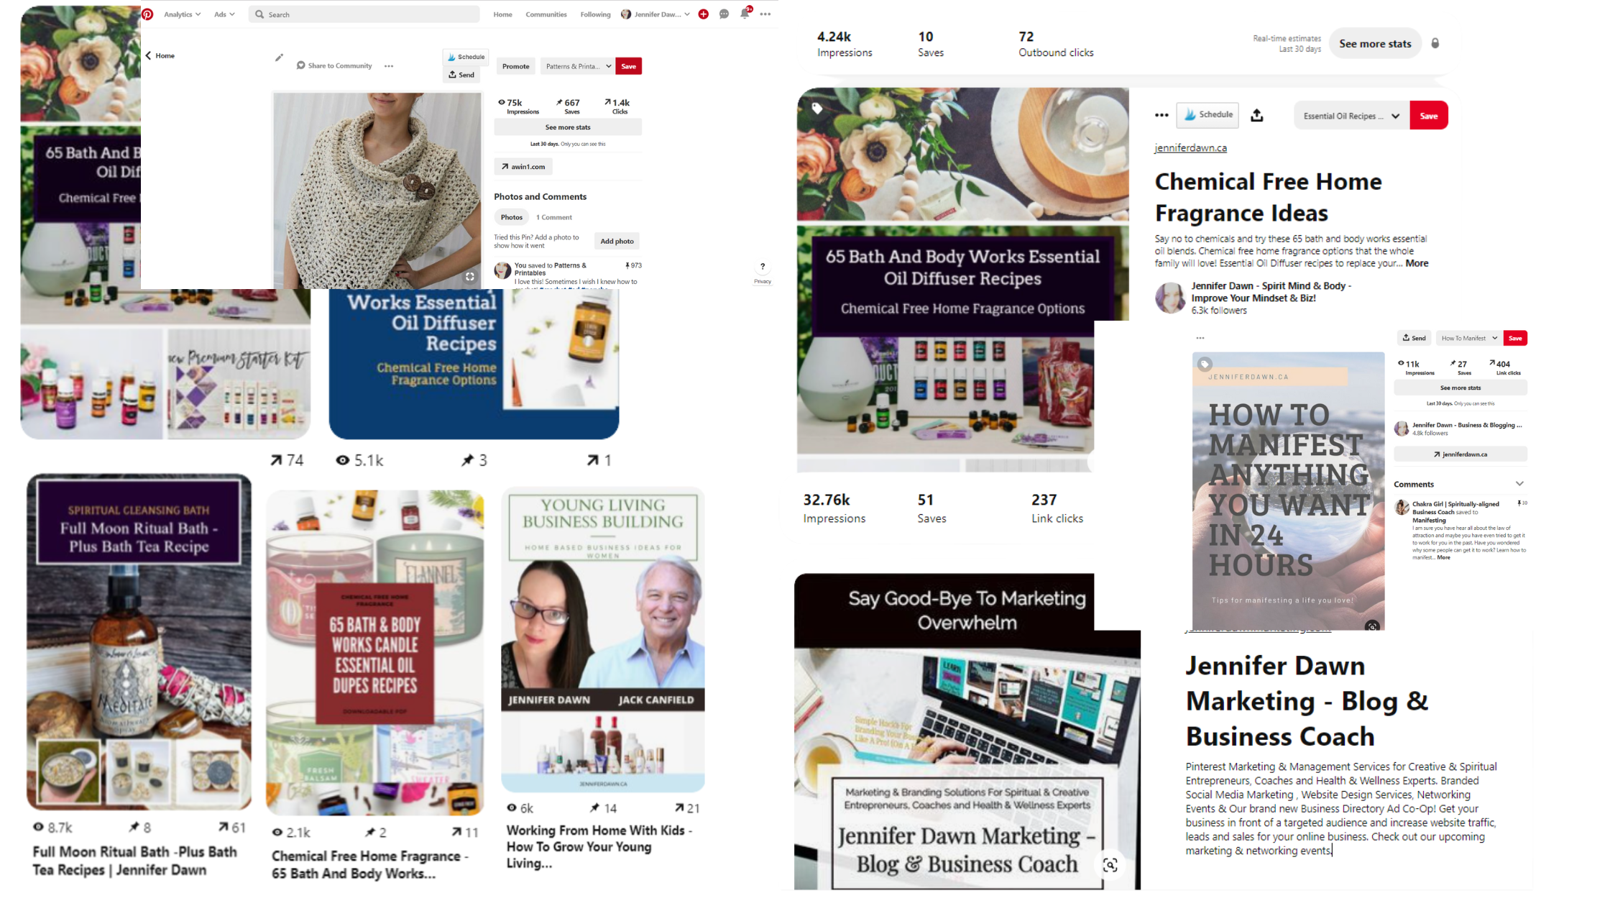The height and width of the screenshot is (906, 1610).
Task: Click the share upload icon beside Schedule
Action: coord(1256,115)
